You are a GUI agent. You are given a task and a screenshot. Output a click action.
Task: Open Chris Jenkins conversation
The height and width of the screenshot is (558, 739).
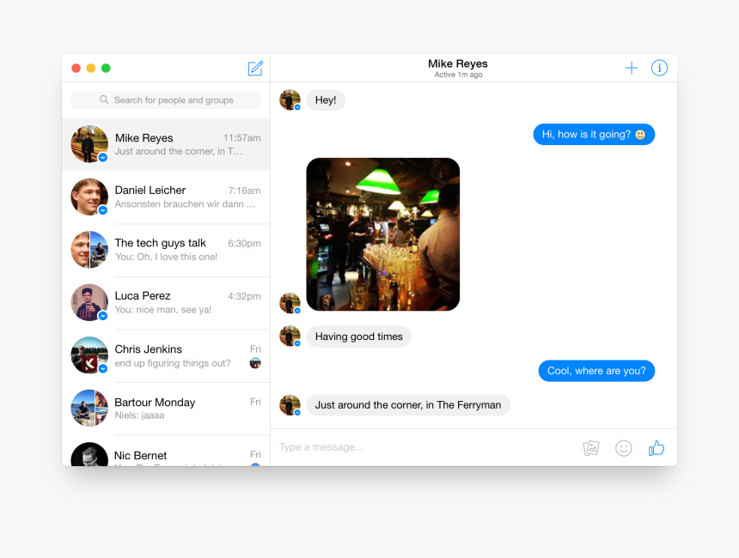[x=166, y=355]
